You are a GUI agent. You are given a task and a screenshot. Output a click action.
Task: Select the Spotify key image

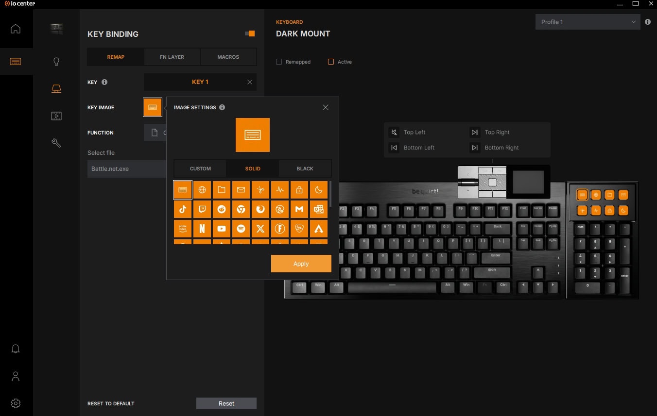tap(241, 229)
